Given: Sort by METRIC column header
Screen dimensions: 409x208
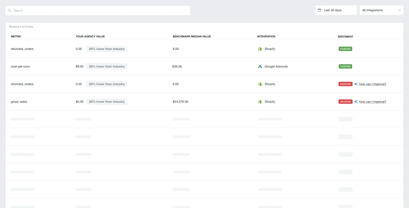Looking at the screenshot, I should coord(16,36).
